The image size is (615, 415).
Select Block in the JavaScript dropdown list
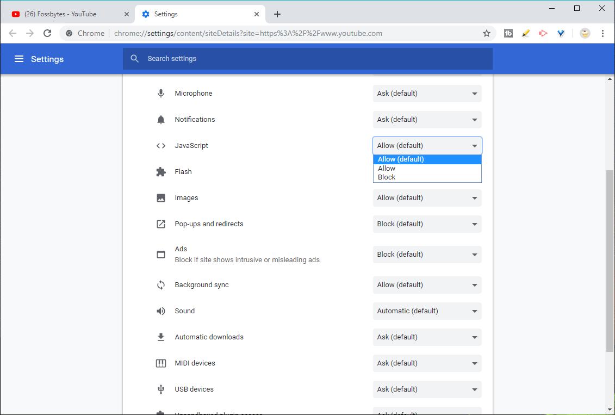coord(387,177)
